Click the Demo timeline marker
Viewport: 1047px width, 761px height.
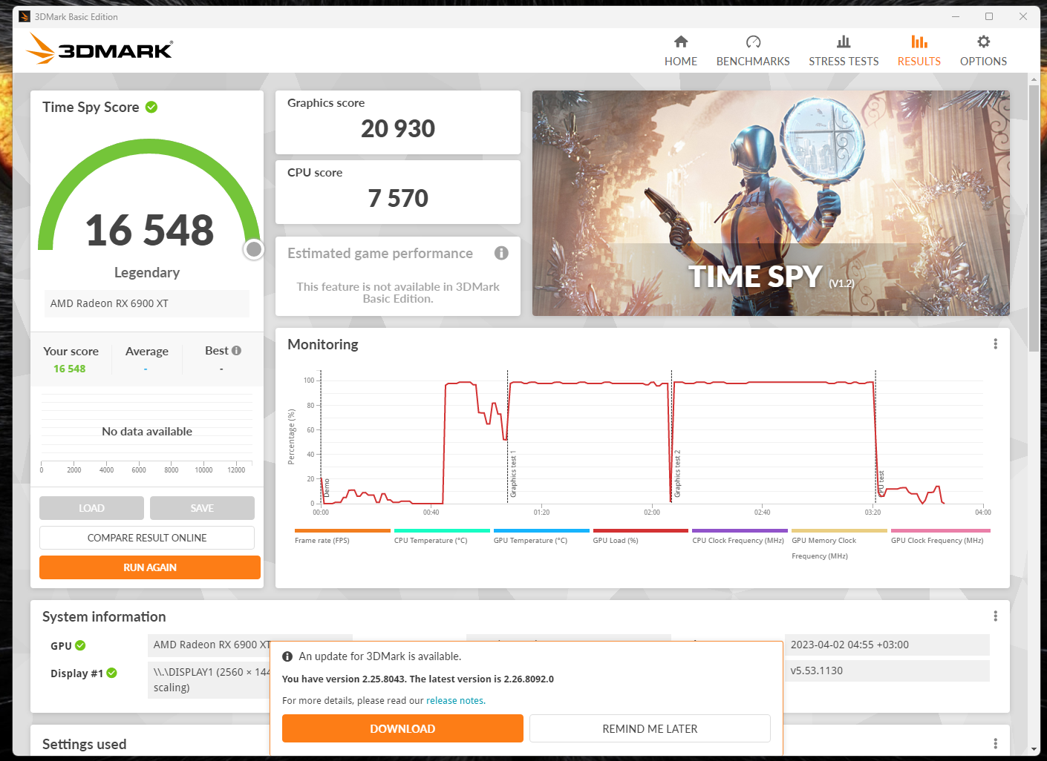tap(326, 488)
